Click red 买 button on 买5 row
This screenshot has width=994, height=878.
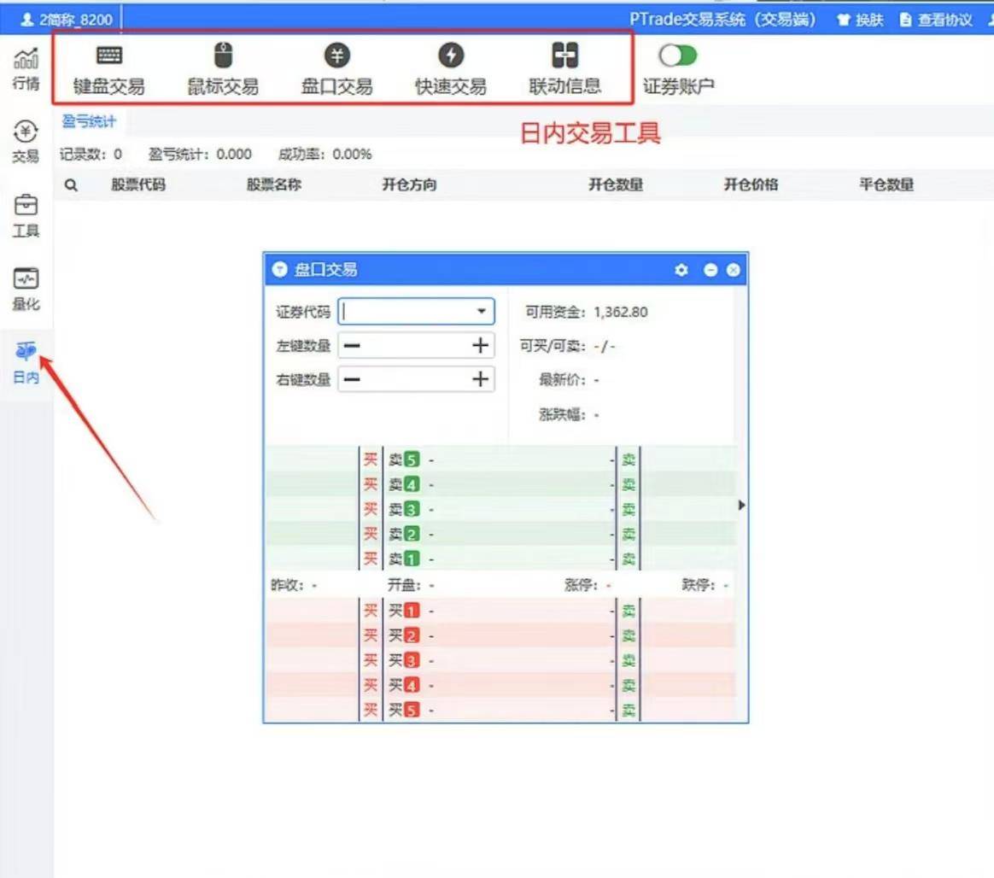pyautogui.click(x=371, y=710)
